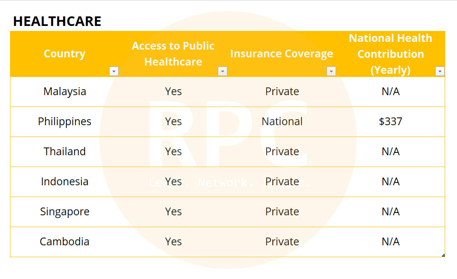The image size is (457, 279).
Task: Open National Health Contribution filter dropdown
Action: click(440, 71)
